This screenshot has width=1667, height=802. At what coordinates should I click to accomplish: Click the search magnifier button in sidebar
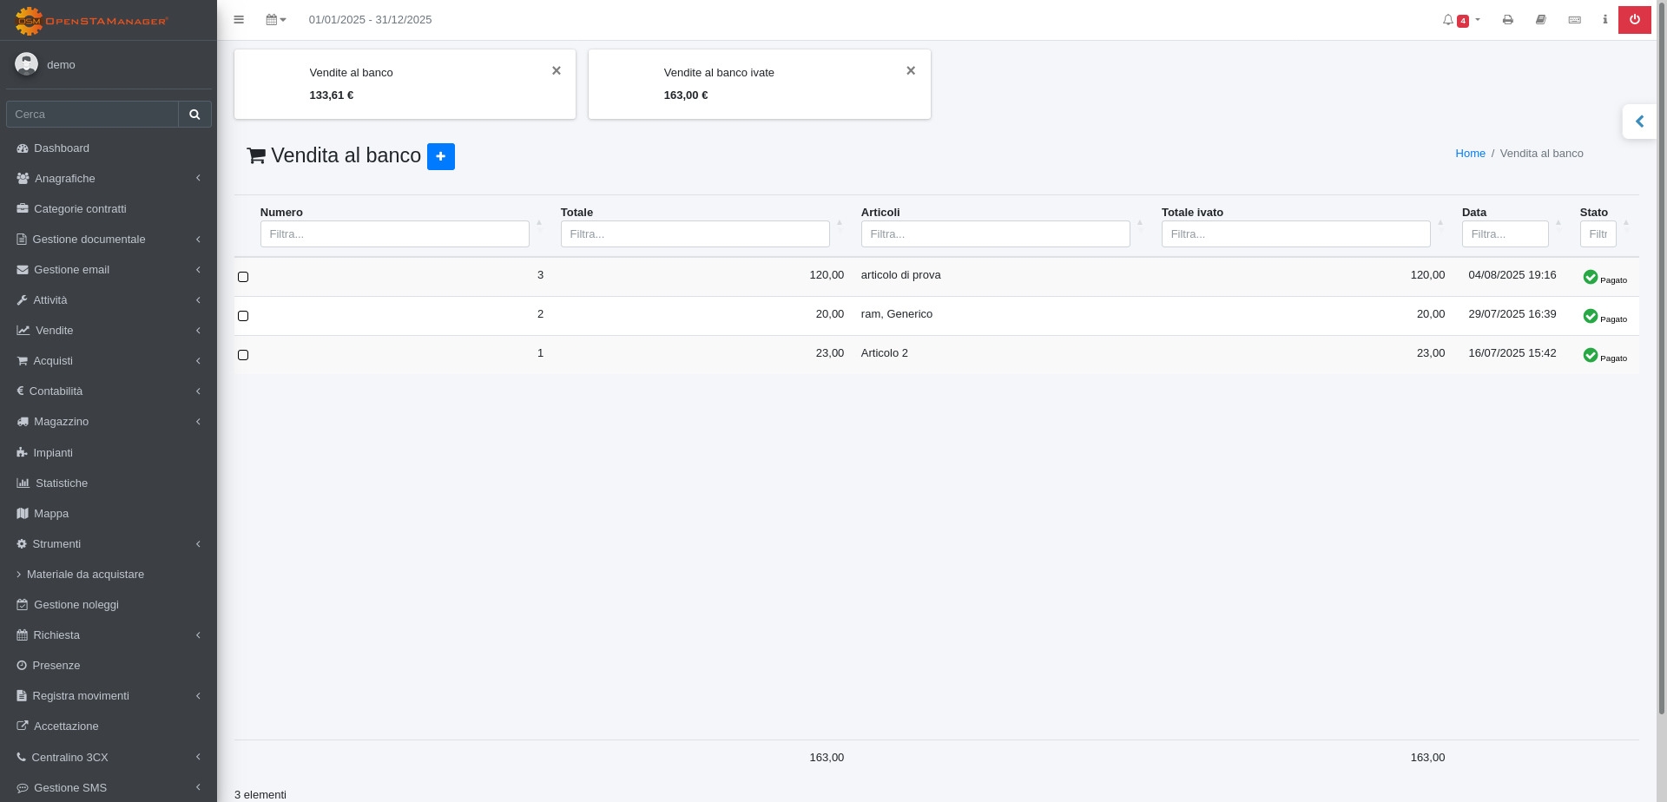coord(194,115)
